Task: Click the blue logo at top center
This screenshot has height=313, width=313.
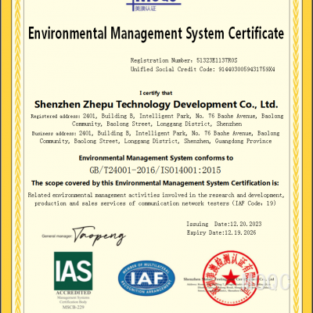Action: coord(153,5)
